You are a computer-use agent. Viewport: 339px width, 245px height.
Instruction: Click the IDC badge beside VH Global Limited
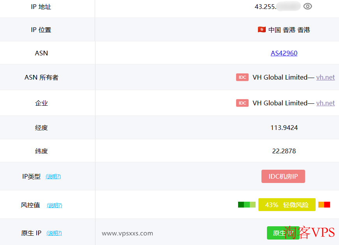[x=242, y=77]
